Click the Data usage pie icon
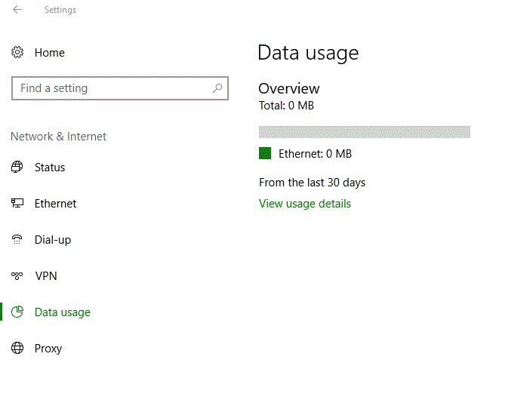This screenshot has width=530, height=418. tap(17, 312)
